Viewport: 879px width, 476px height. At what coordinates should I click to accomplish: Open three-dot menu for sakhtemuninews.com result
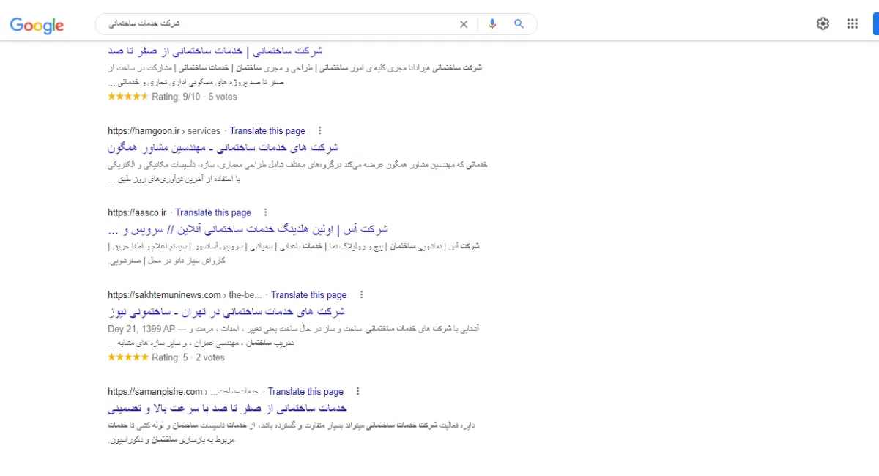[361, 294]
